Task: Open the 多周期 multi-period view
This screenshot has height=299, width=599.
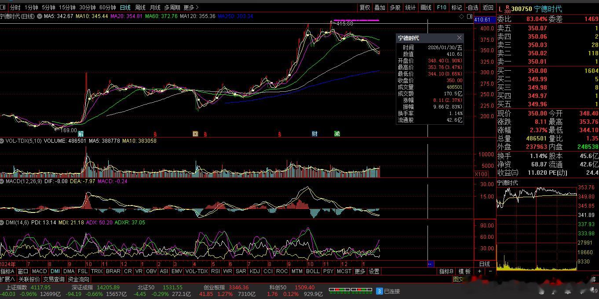Action: coord(172,7)
